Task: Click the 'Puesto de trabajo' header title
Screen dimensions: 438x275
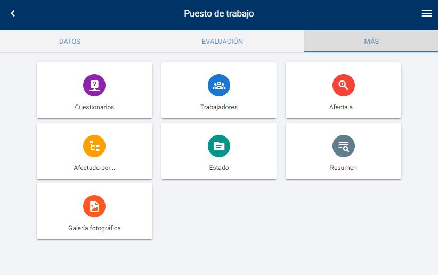Action: [219, 14]
